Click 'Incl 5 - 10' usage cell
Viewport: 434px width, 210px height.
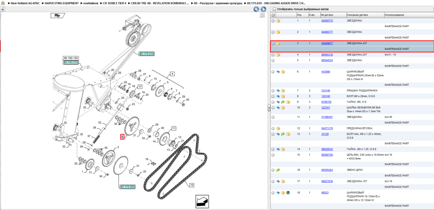(x=391, y=55)
